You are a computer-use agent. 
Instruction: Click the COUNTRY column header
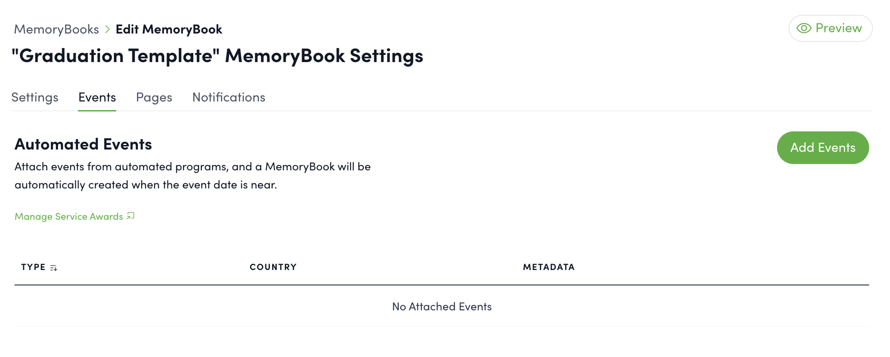(273, 267)
